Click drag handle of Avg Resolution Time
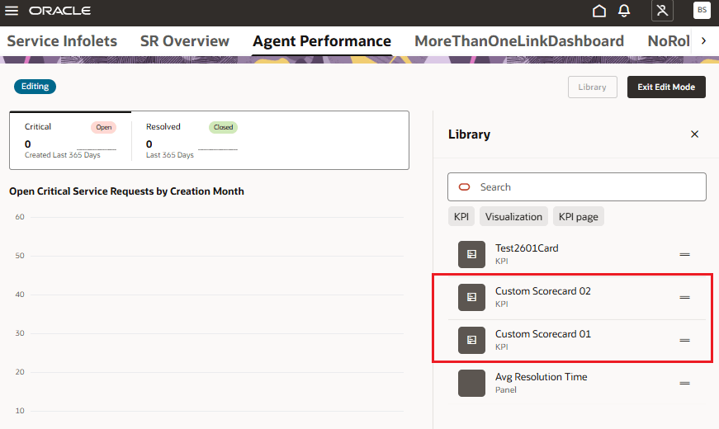Screen dimensions: 719x429 [x=684, y=383]
